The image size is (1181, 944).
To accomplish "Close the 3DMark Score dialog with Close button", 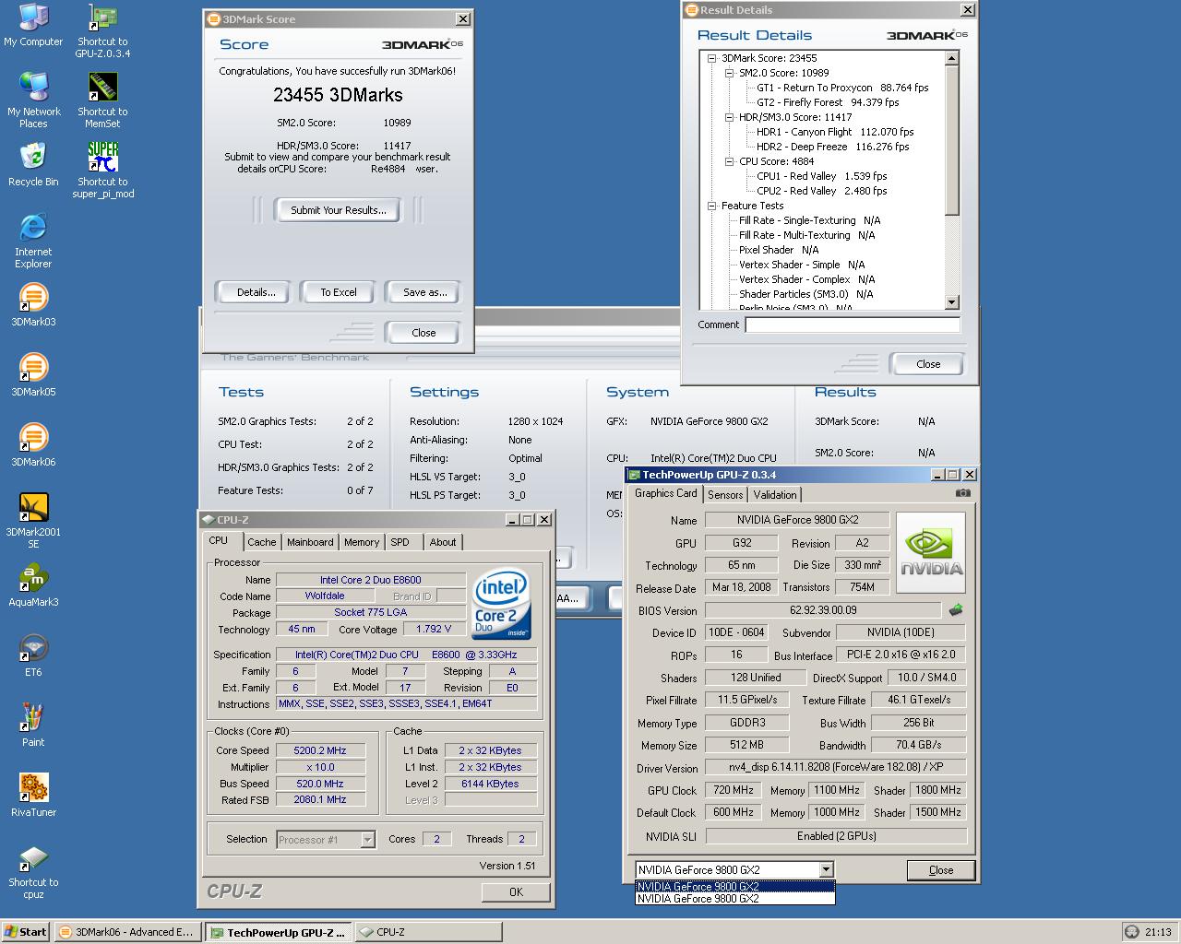I will point(423,333).
